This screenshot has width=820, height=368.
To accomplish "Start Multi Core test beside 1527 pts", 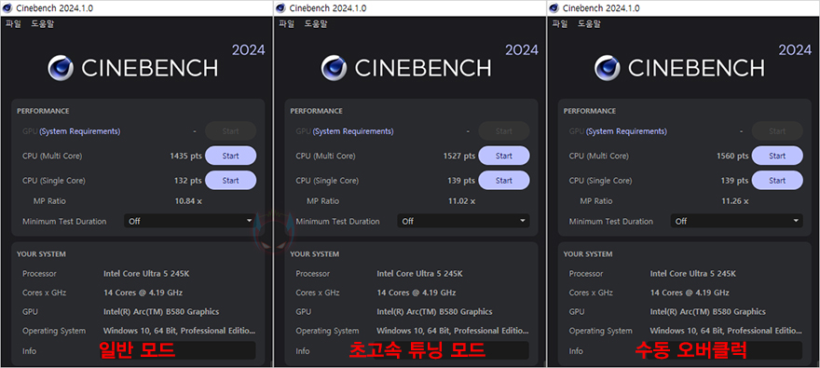I will click(504, 156).
